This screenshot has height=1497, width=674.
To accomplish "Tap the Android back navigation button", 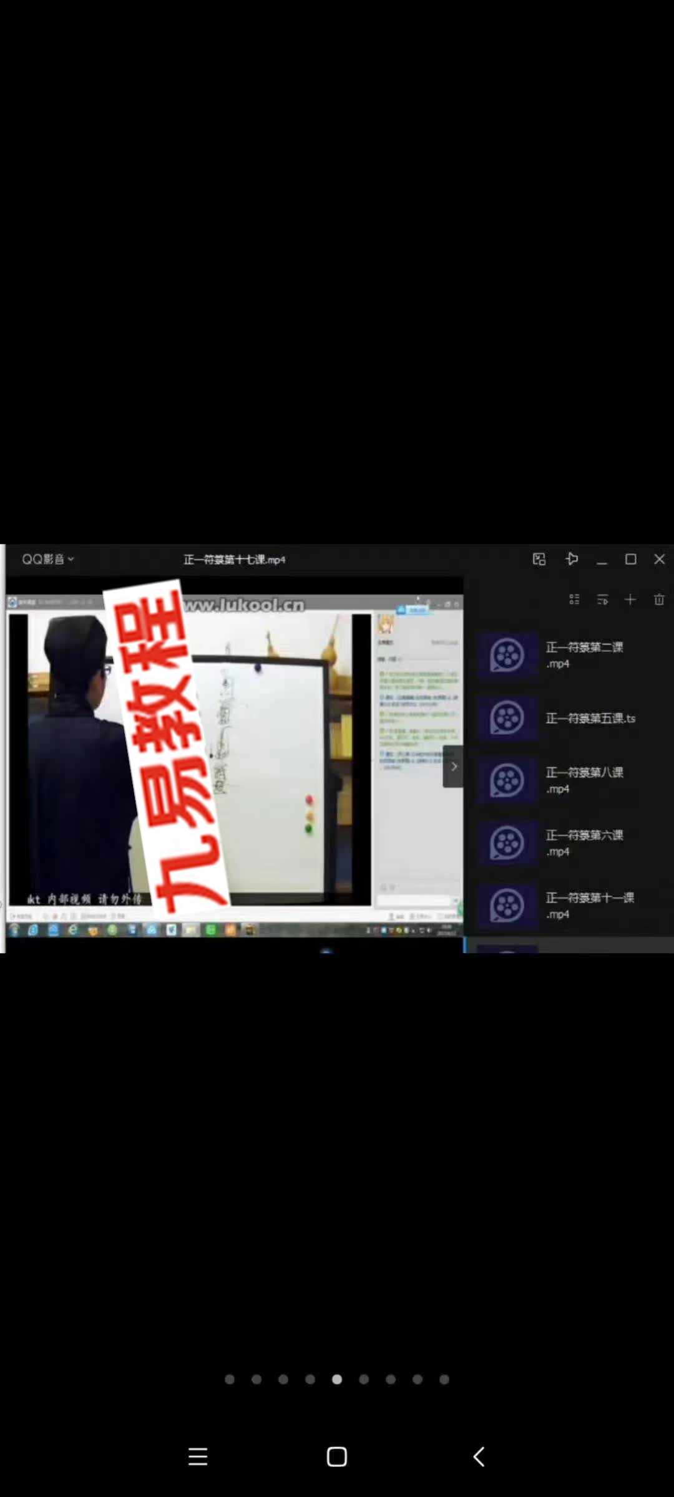I will (479, 1456).
